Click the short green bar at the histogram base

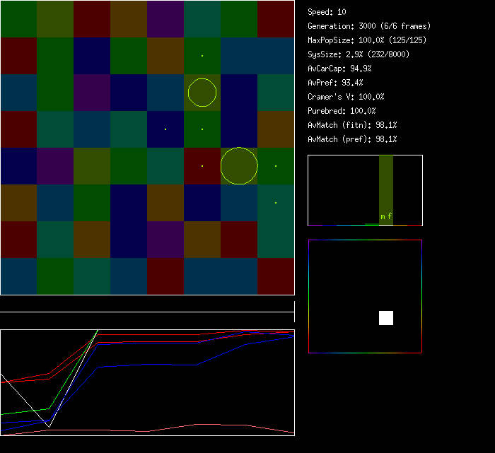point(371,224)
